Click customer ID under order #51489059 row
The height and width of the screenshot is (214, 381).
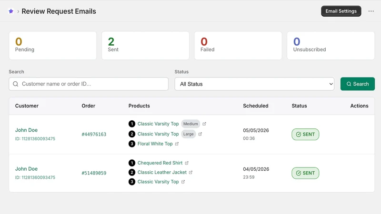point(35,177)
